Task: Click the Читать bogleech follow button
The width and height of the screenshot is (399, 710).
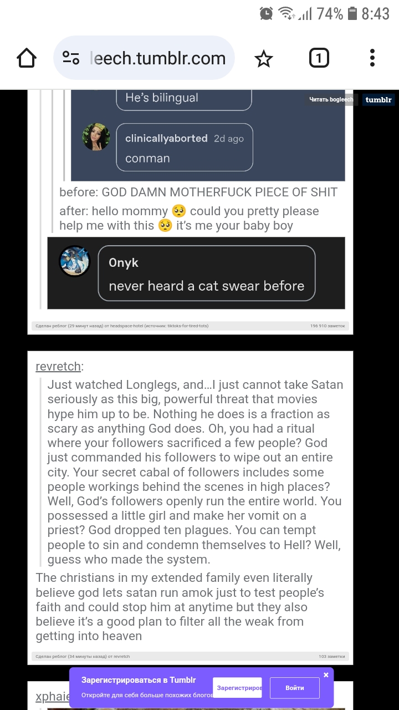Action: 331,100
